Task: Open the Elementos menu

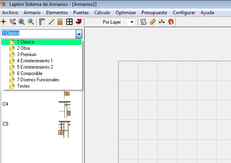Action: [x=57, y=13]
